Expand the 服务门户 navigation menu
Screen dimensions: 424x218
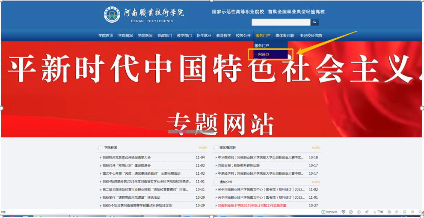click(263, 36)
